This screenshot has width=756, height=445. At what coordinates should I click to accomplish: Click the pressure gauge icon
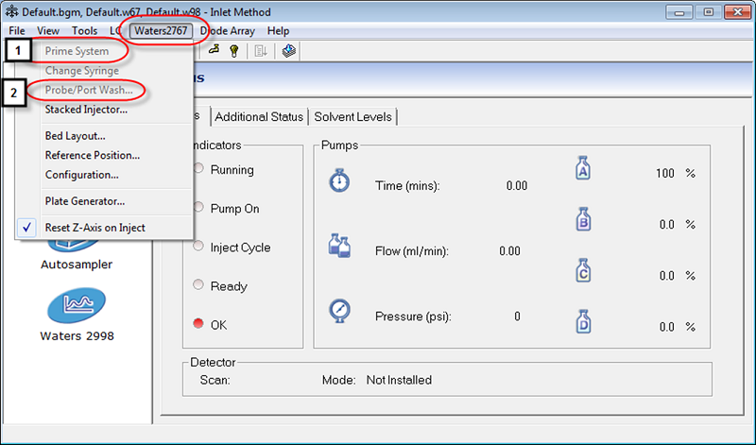(x=339, y=311)
